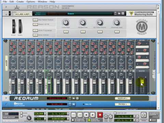Click the button under the first rotary knob
This screenshot has height=123, width=164.
pyautogui.click(x=66, y=32)
